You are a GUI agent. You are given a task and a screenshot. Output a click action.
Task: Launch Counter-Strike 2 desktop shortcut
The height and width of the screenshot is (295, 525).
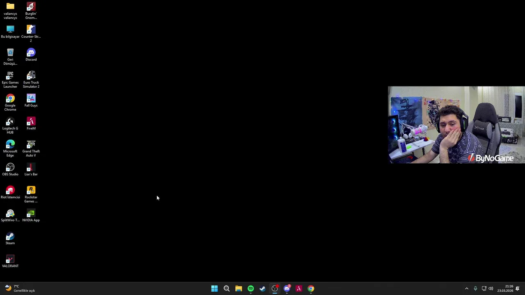pyautogui.click(x=31, y=34)
